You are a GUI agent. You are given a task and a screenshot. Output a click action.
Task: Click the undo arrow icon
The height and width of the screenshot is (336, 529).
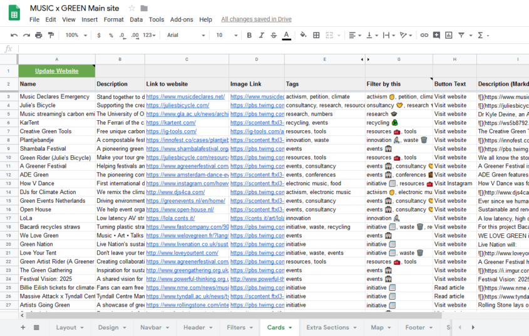click(x=14, y=35)
